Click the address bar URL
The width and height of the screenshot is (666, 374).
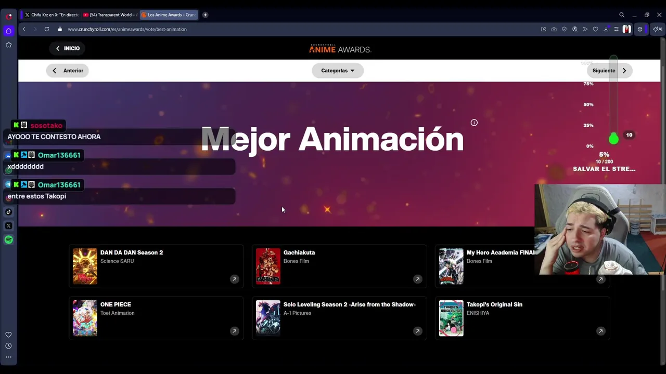tap(127, 29)
